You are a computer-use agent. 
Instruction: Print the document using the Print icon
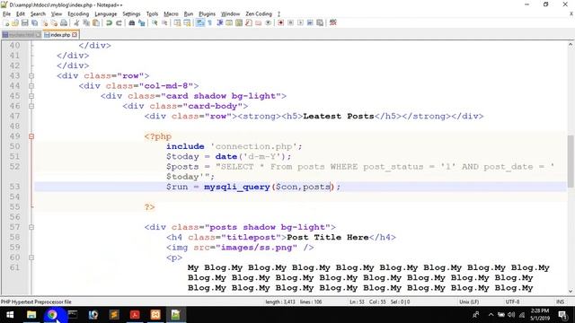tap(64, 22)
